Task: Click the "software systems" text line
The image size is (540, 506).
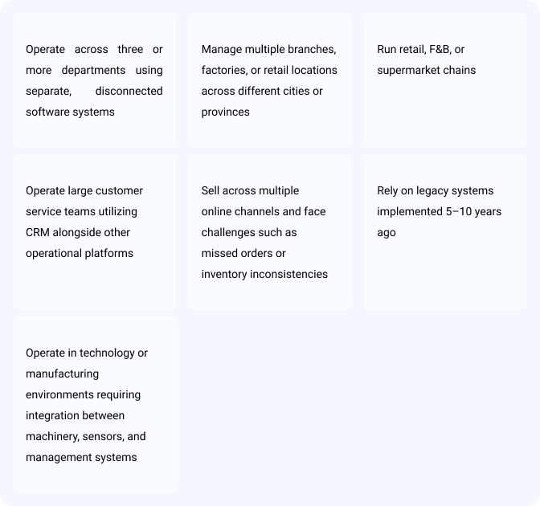Action: click(x=70, y=112)
